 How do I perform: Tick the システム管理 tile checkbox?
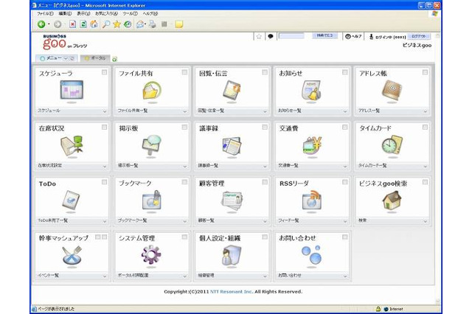(x=184, y=237)
